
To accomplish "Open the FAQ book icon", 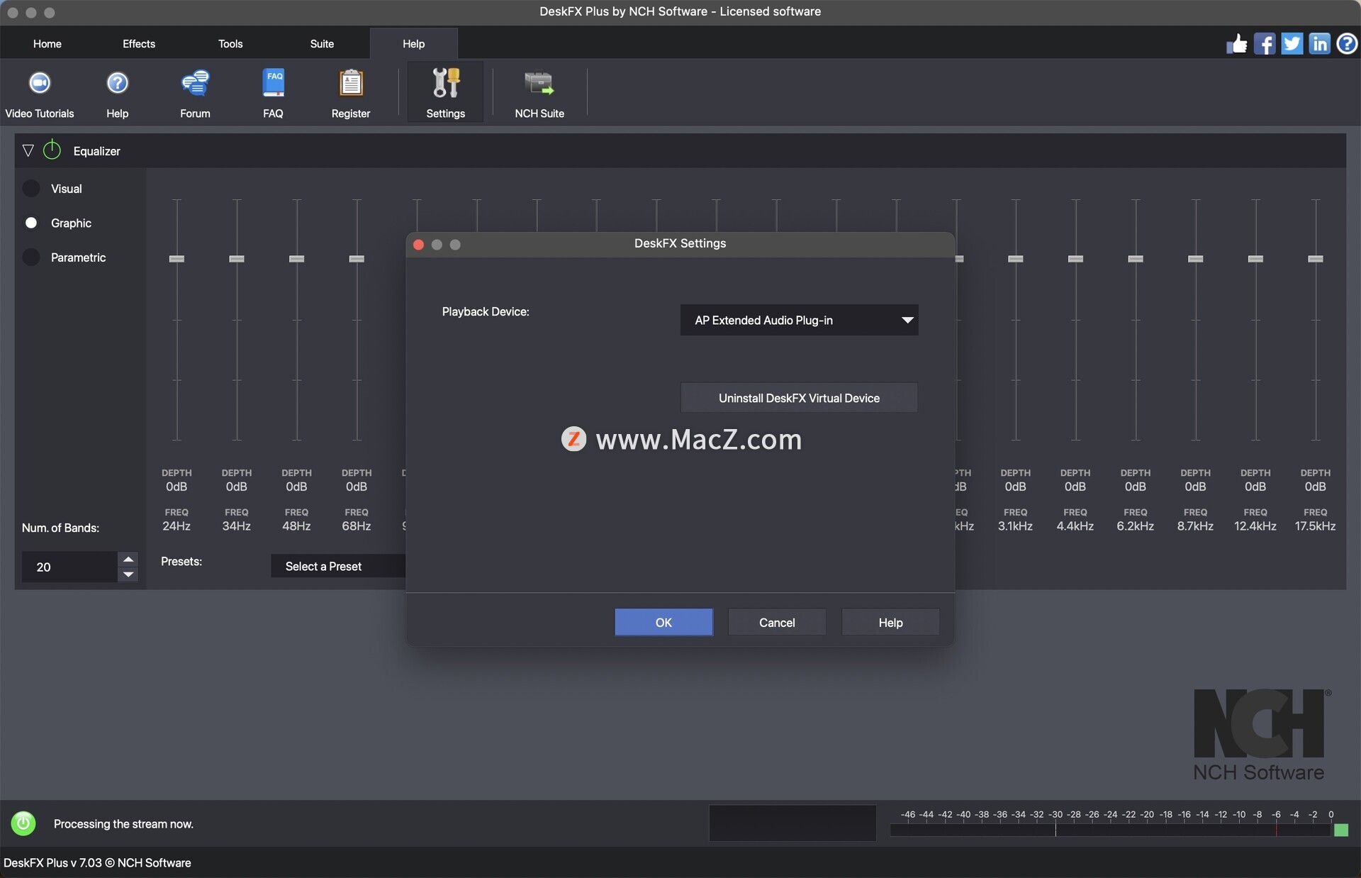I will (273, 84).
